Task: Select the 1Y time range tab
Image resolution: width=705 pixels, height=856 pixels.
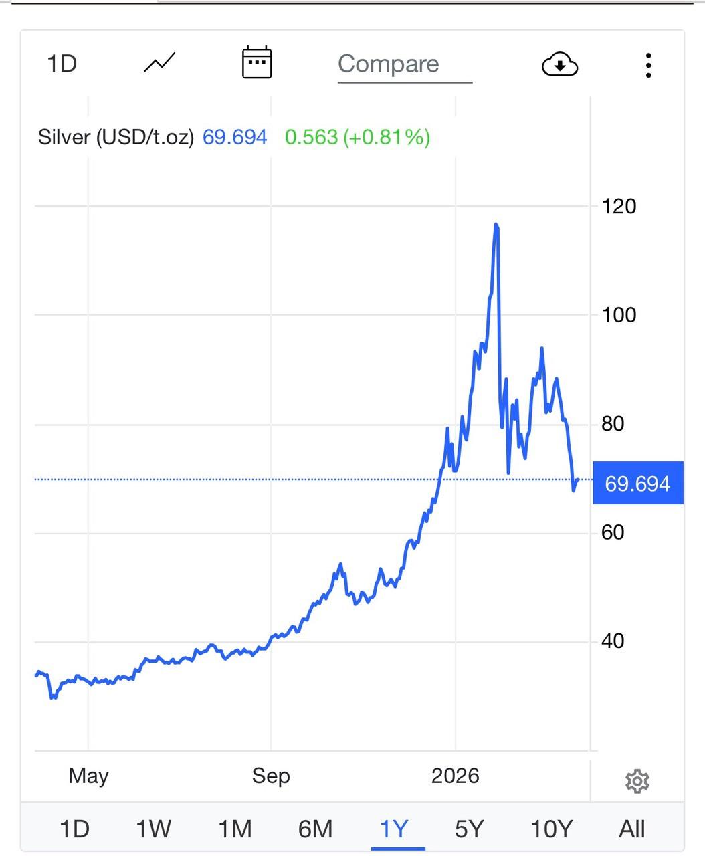Action: coord(394,829)
